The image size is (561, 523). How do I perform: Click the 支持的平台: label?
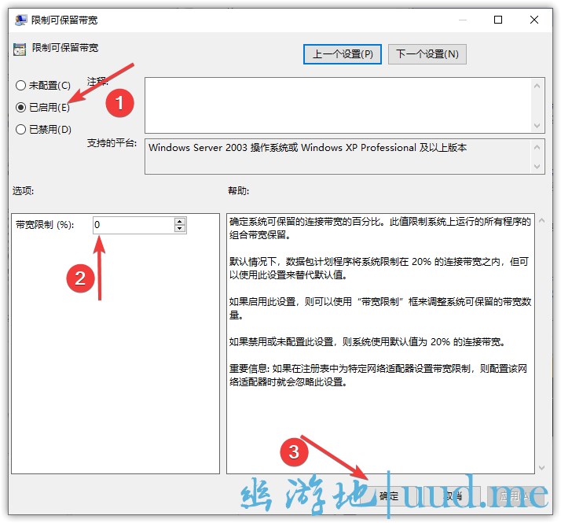[x=112, y=143]
